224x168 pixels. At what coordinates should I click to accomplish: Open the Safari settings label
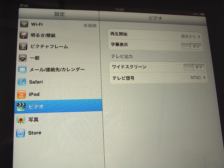[36, 82]
